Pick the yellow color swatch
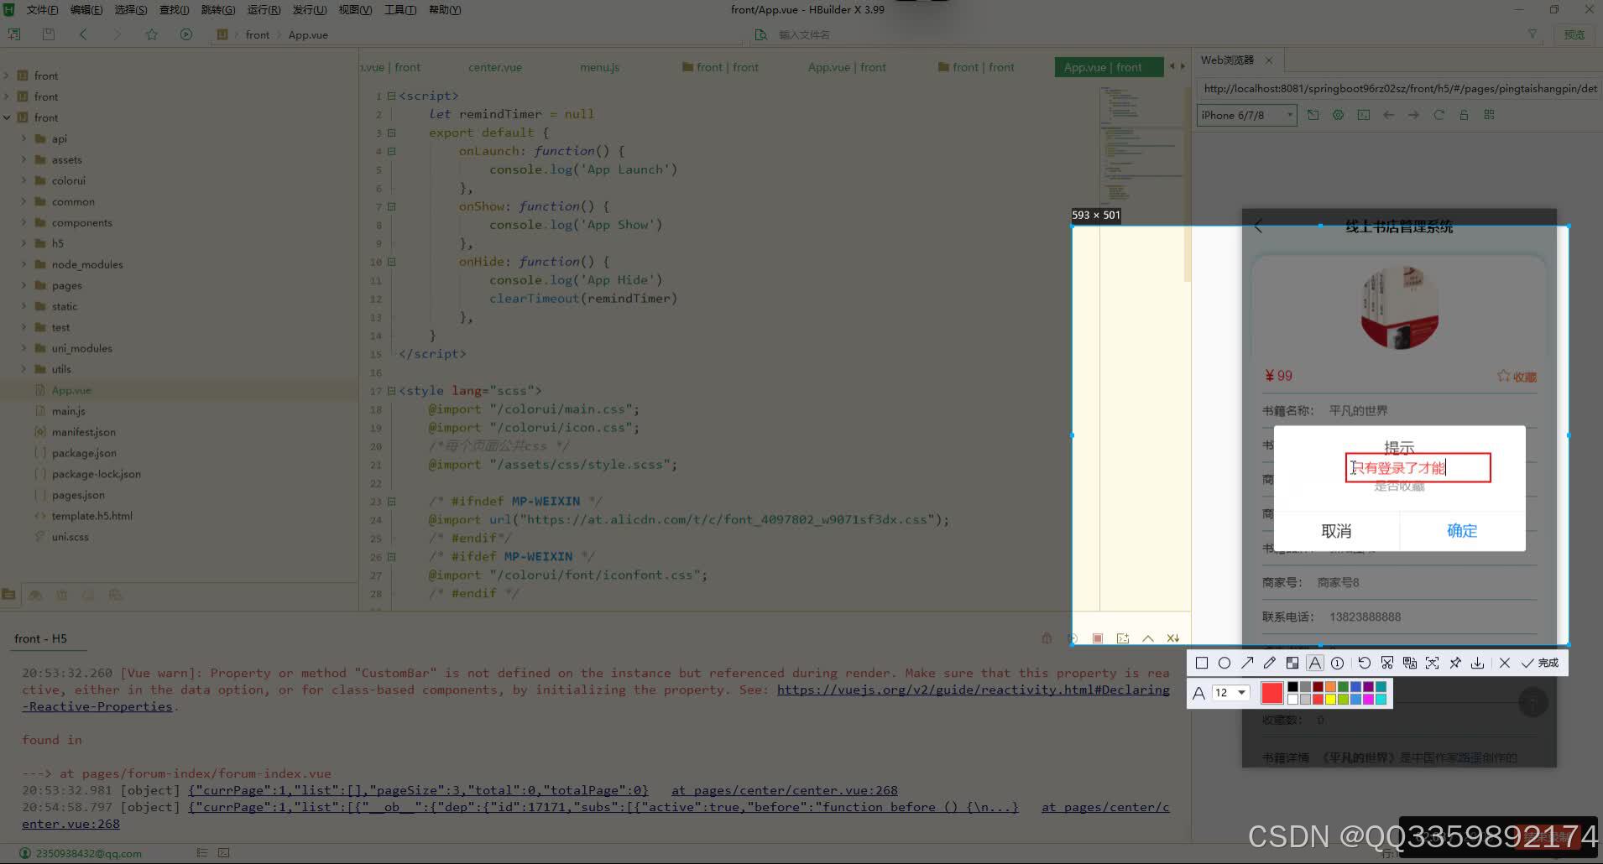Screen dimensions: 1603x864 [x=1330, y=699]
